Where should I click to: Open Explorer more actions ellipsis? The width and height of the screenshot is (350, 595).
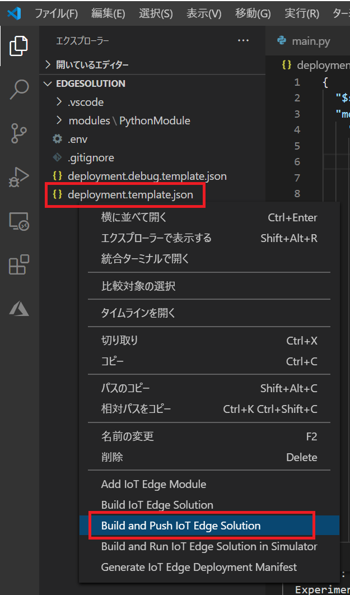[243, 41]
